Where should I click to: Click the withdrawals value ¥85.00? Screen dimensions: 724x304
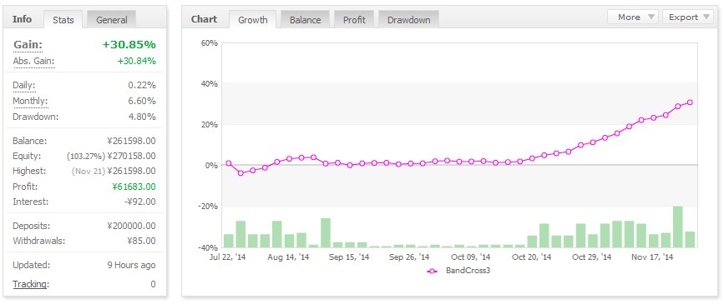point(141,241)
